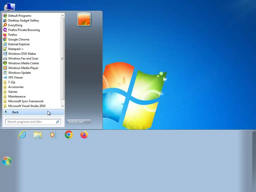
Task: Launch Internet Explorer from the programs list
Action: click(x=31, y=44)
